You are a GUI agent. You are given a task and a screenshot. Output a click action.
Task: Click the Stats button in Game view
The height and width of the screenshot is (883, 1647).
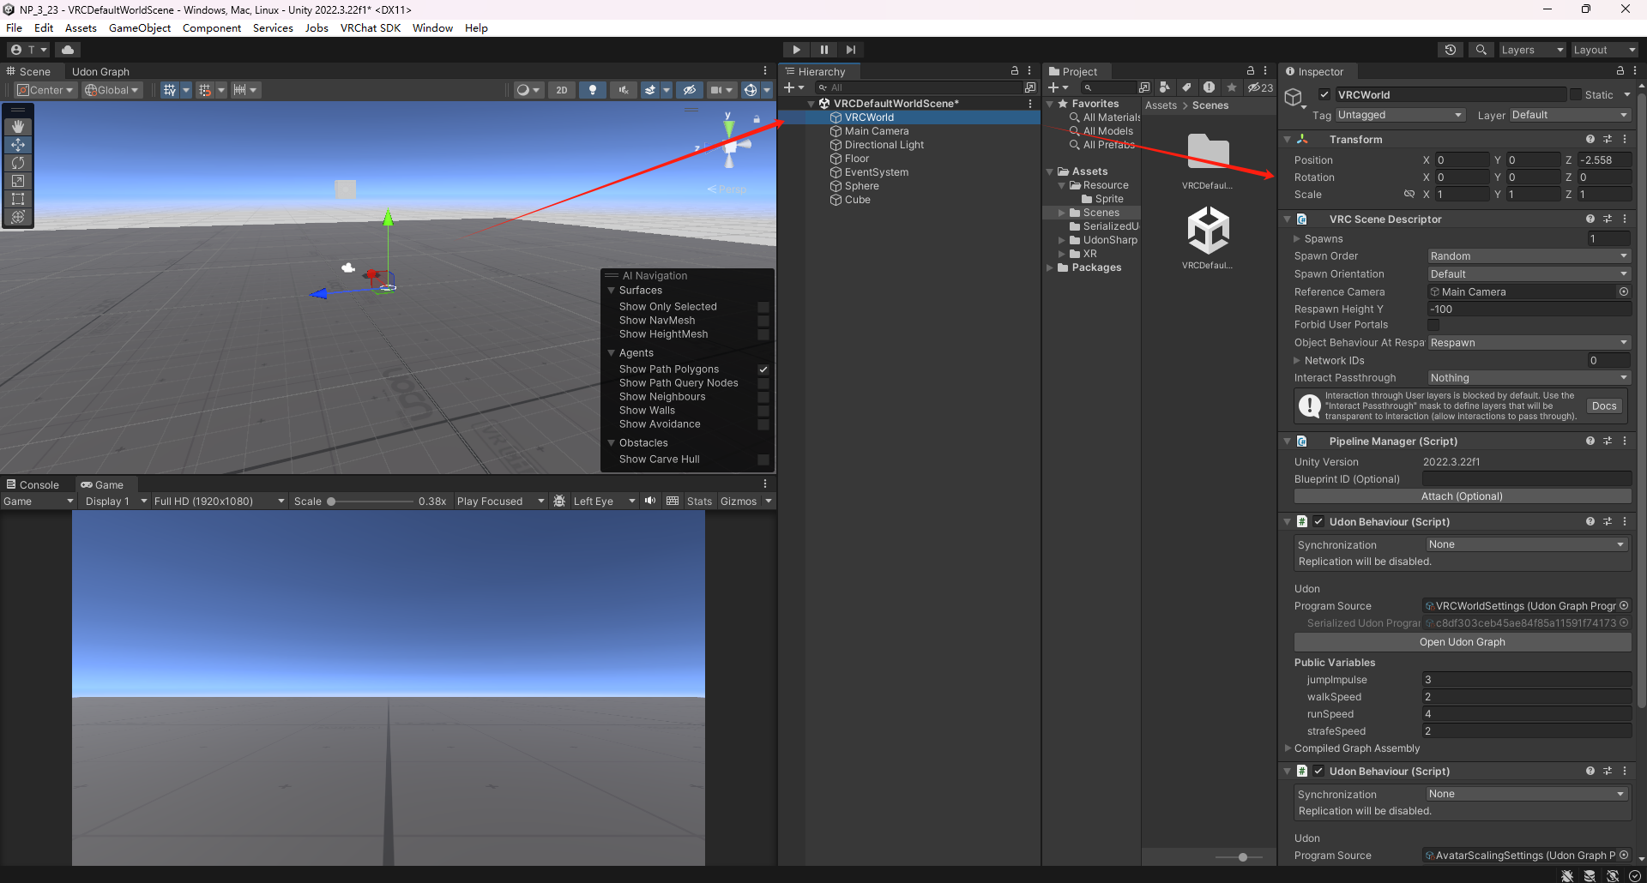pyautogui.click(x=699, y=502)
